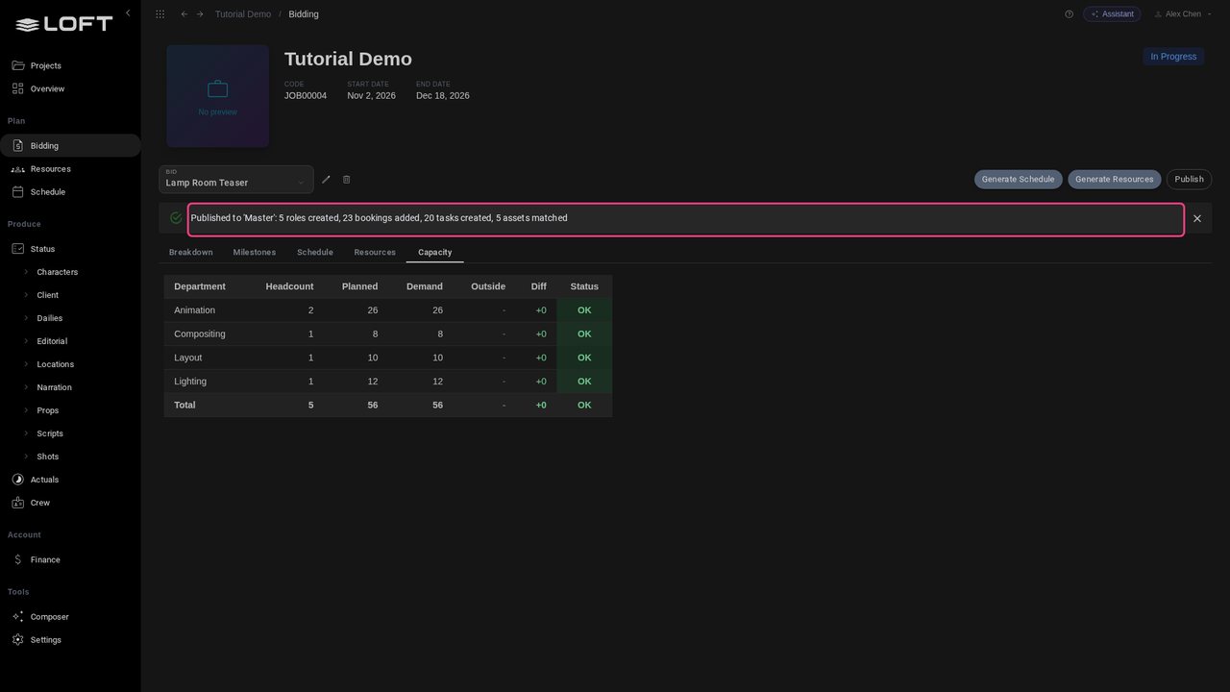Open the apps grid icon
The height and width of the screenshot is (692, 1230).
coord(160,14)
